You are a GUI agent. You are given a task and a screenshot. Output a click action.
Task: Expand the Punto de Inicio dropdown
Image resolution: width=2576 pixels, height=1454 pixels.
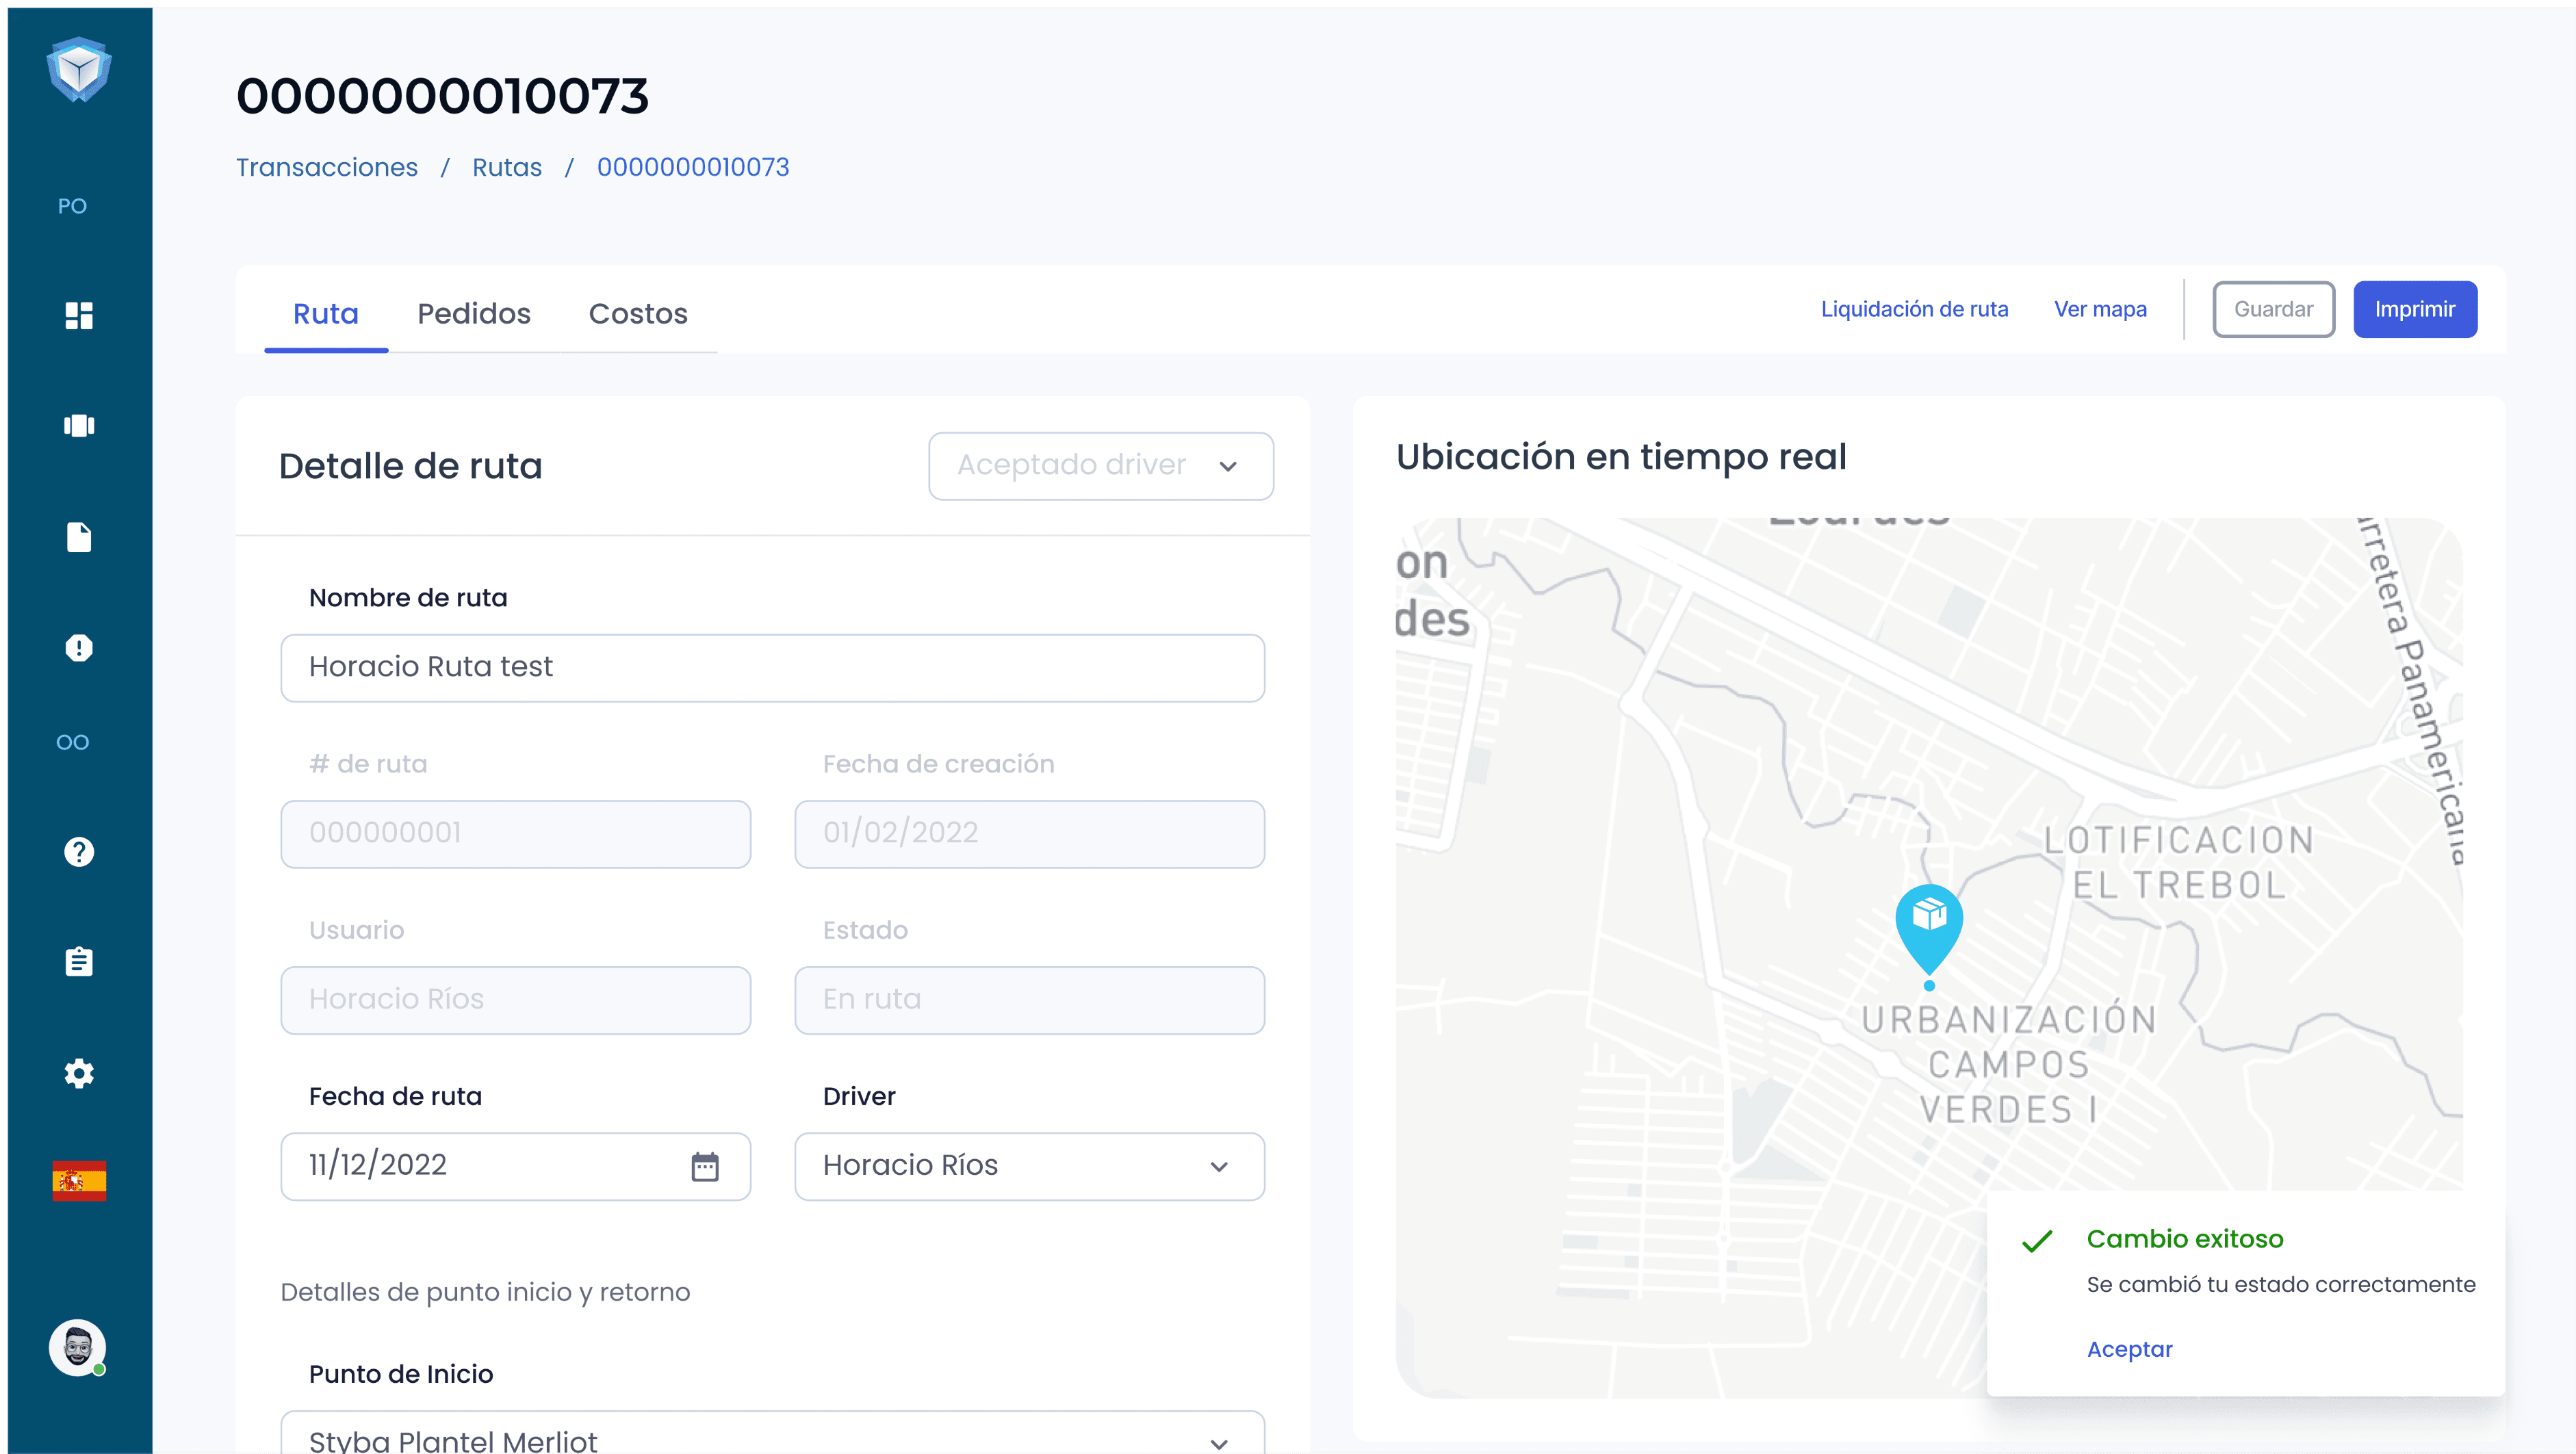click(772, 1438)
